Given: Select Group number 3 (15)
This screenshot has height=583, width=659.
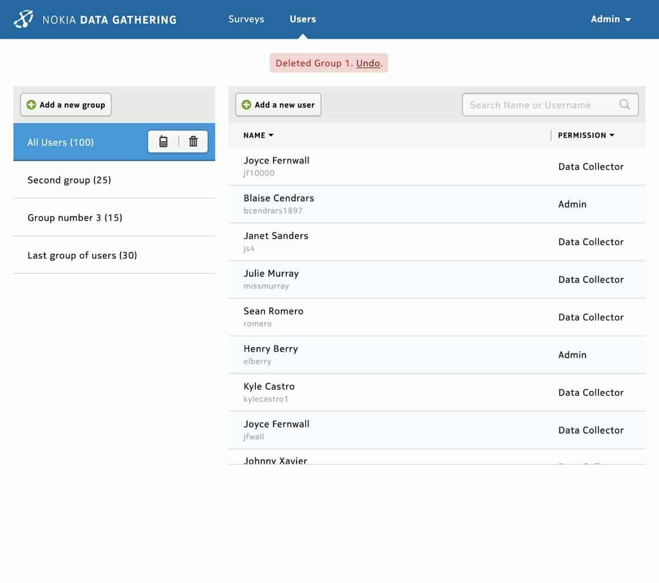Looking at the screenshot, I should point(114,217).
